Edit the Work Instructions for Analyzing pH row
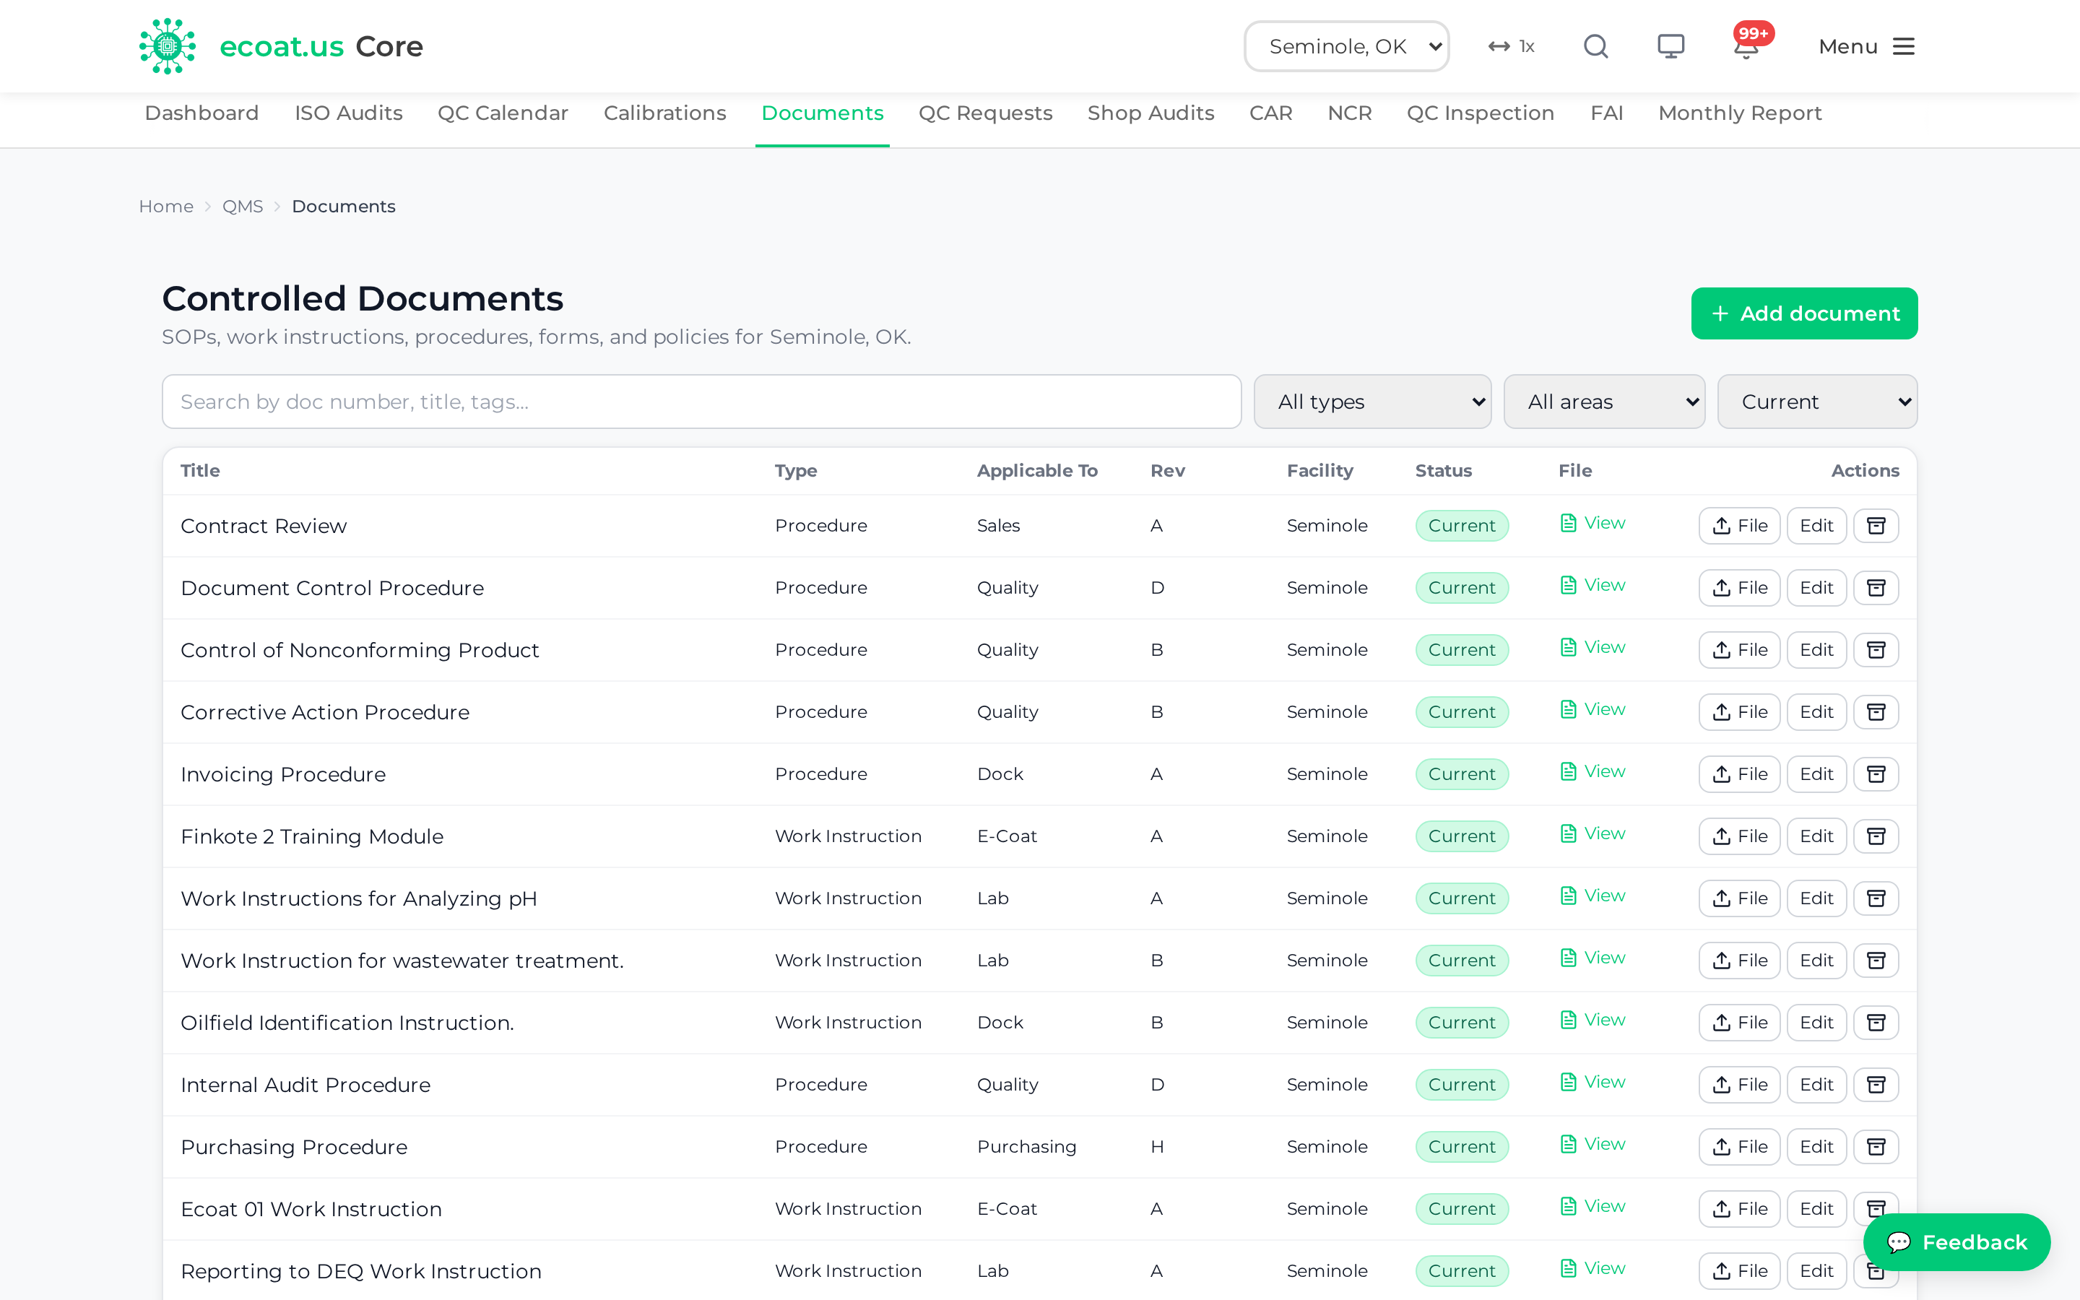This screenshot has width=2080, height=1300. click(x=1816, y=898)
